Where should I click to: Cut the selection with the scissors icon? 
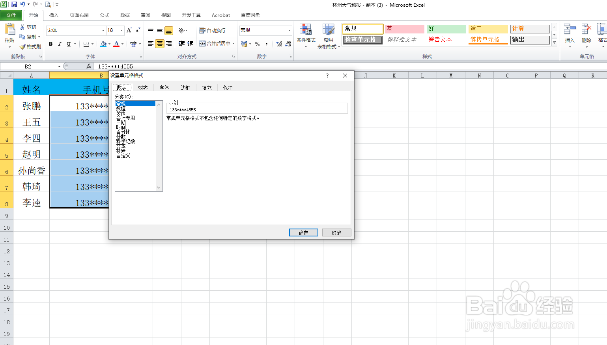coord(23,27)
